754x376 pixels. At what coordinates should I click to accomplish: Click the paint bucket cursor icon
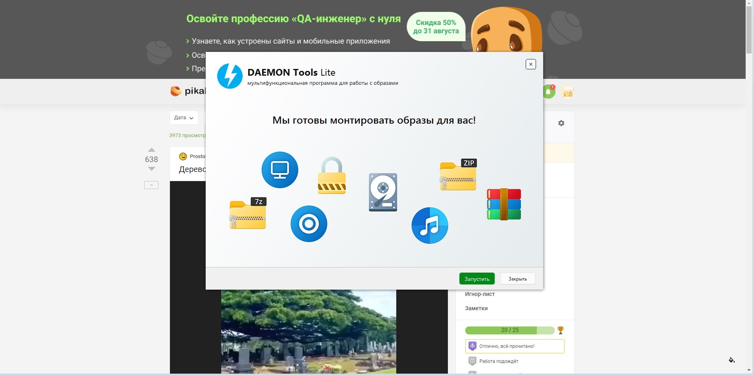click(731, 360)
